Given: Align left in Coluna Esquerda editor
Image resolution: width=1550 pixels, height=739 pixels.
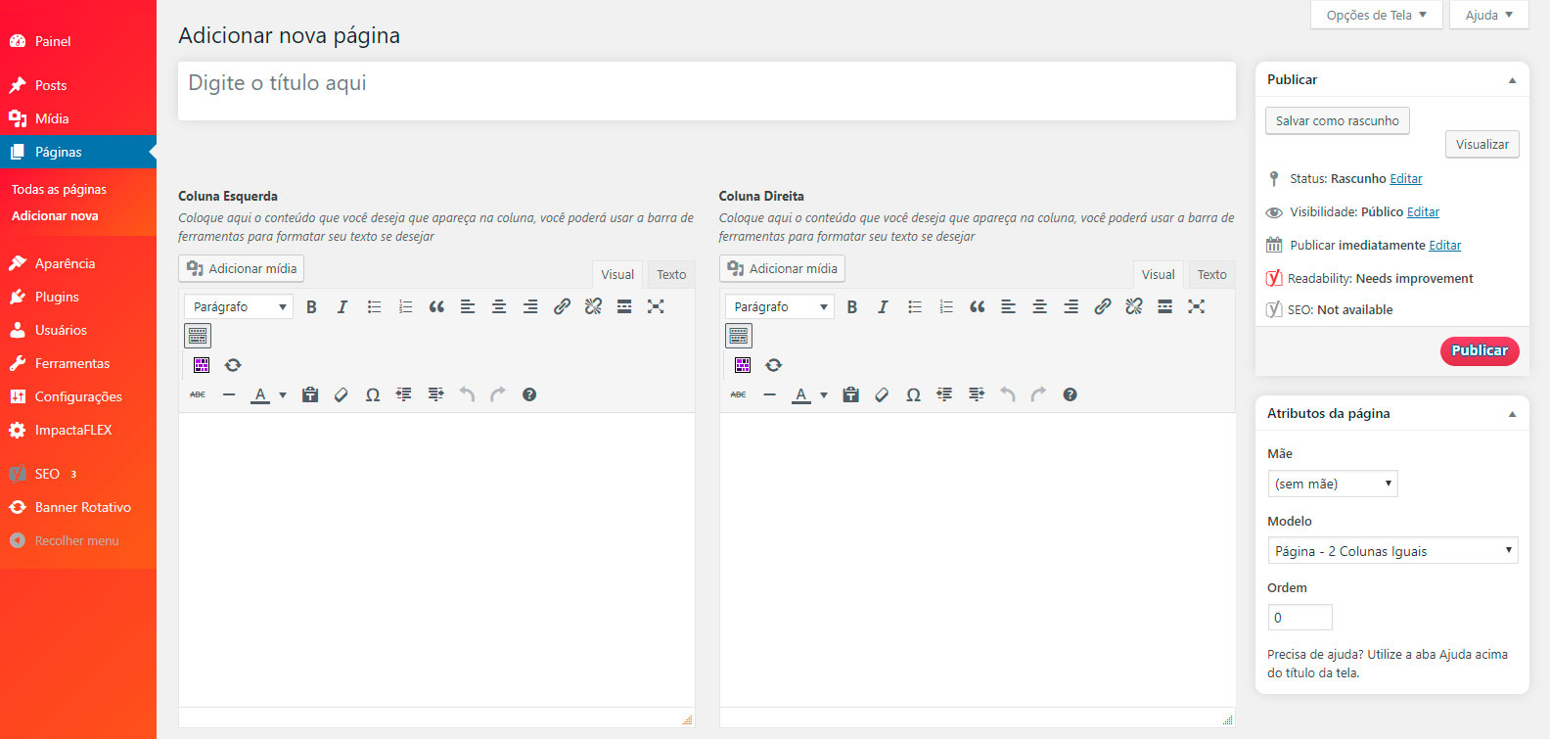Looking at the screenshot, I should (468, 306).
